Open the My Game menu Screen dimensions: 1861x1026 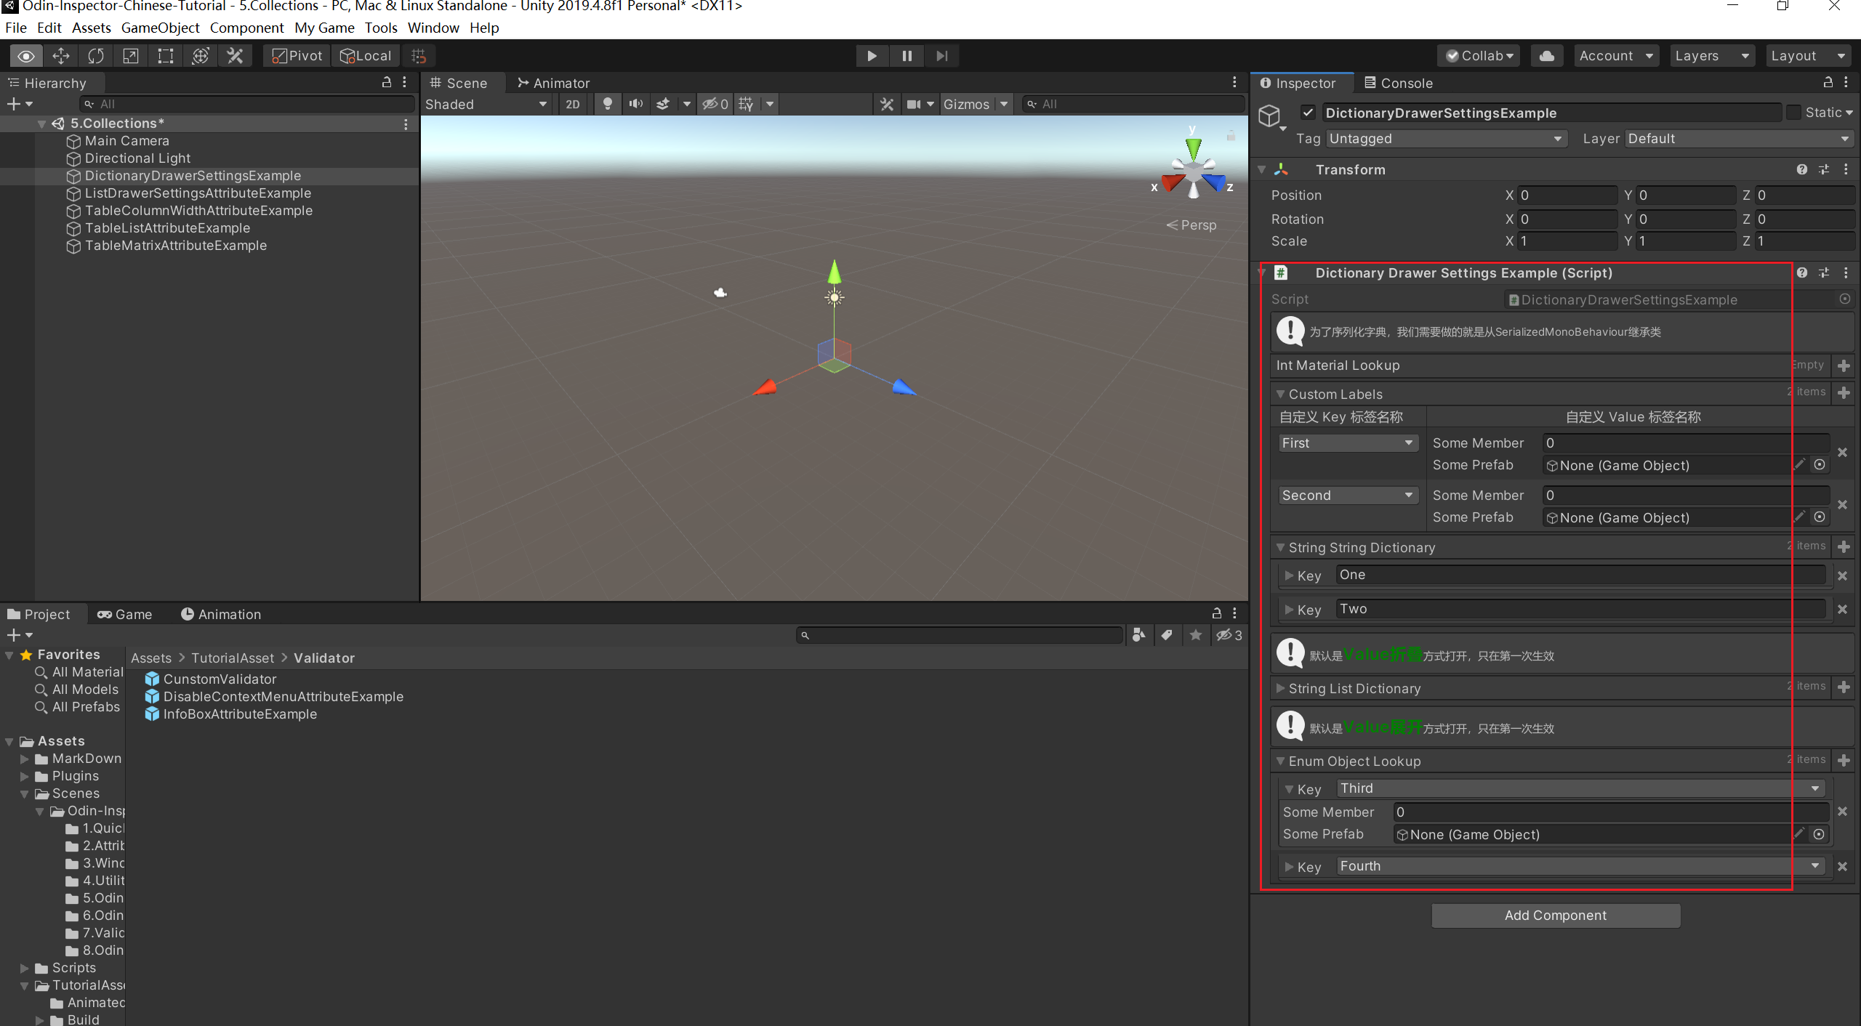[x=324, y=28]
